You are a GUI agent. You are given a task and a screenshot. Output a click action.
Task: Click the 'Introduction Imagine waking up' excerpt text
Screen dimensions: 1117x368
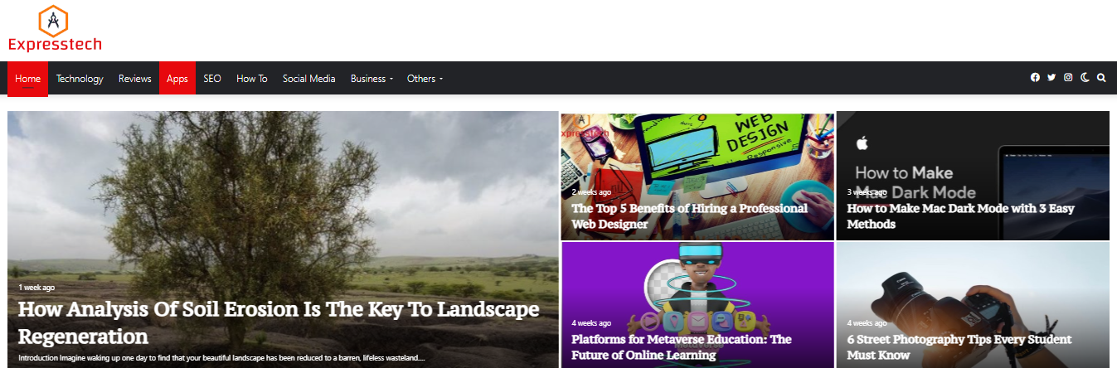click(x=221, y=358)
